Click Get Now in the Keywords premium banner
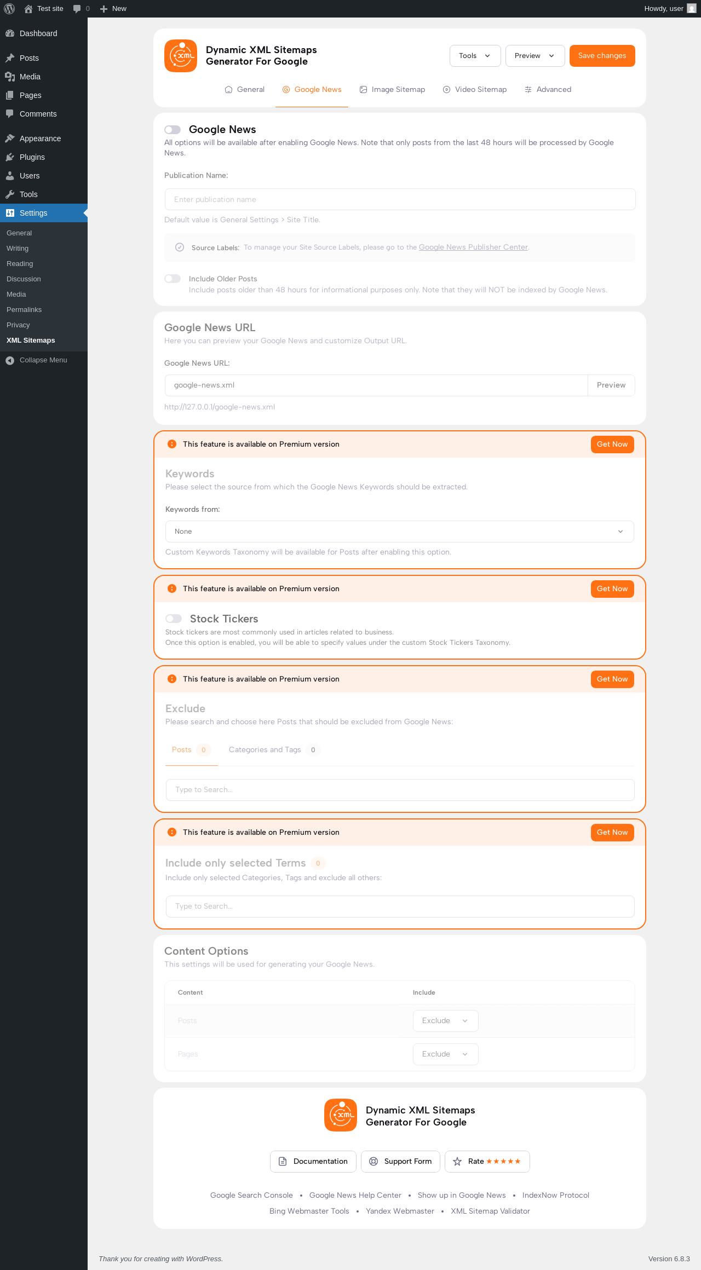The height and width of the screenshot is (1270, 701). (612, 444)
